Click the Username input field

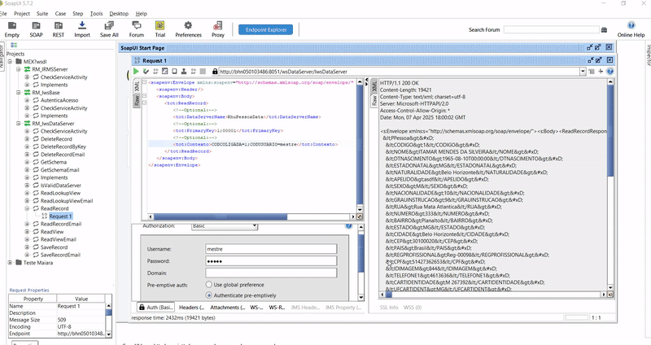pyautogui.click(x=271, y=249)
